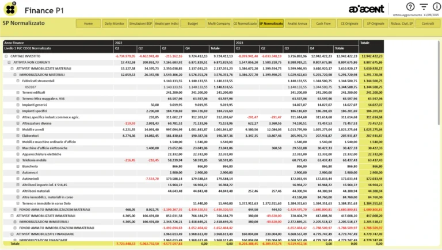Expand FONDO AMM.TO IMMOBILIZZAZIONI MATERIALI row

(13, 210)
